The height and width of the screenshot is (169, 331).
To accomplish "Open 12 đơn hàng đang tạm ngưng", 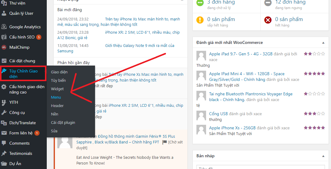I will (290, 2).
